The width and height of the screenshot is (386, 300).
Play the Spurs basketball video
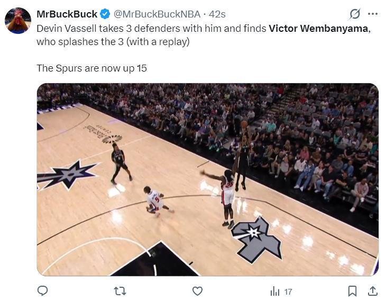[x=207, y=179]
